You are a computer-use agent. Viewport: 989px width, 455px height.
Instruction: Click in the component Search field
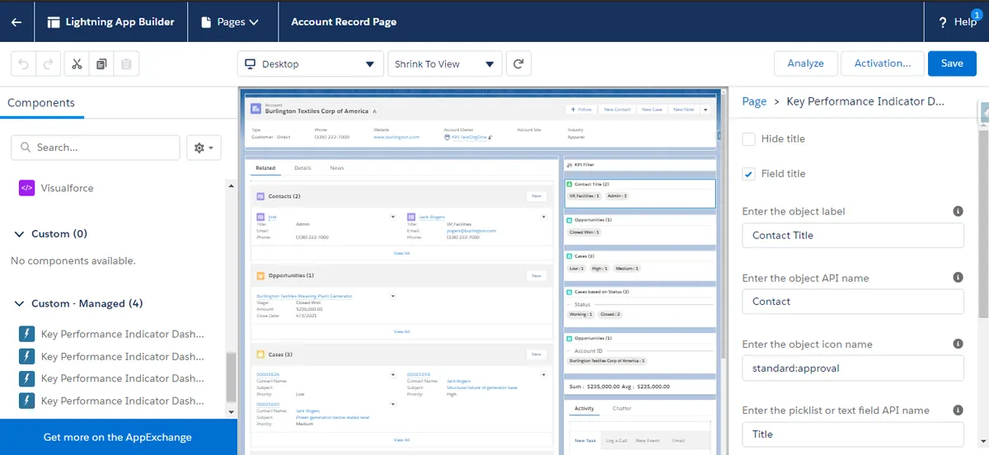coord(95,148)
